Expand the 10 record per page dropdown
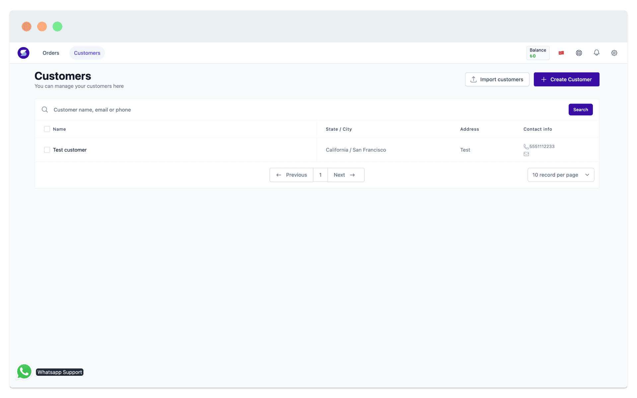The image size is (637, 398). click(x=560, y=175)
